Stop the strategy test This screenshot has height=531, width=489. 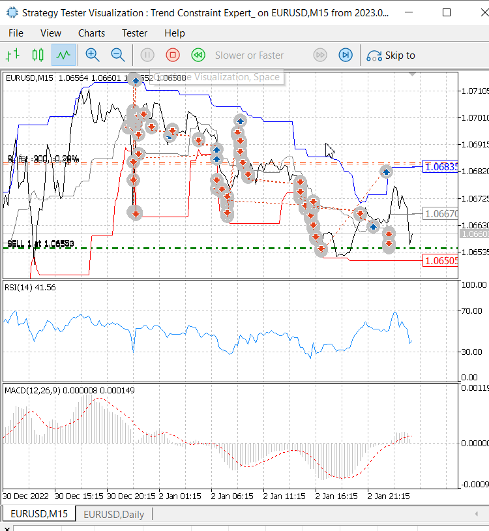click(173, 55)
